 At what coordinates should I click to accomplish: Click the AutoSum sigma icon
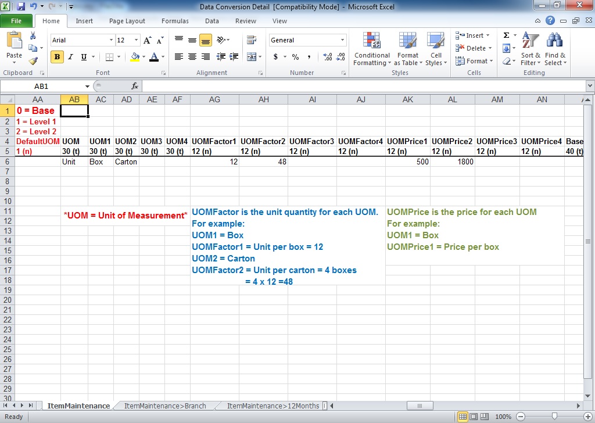(506, 35)
